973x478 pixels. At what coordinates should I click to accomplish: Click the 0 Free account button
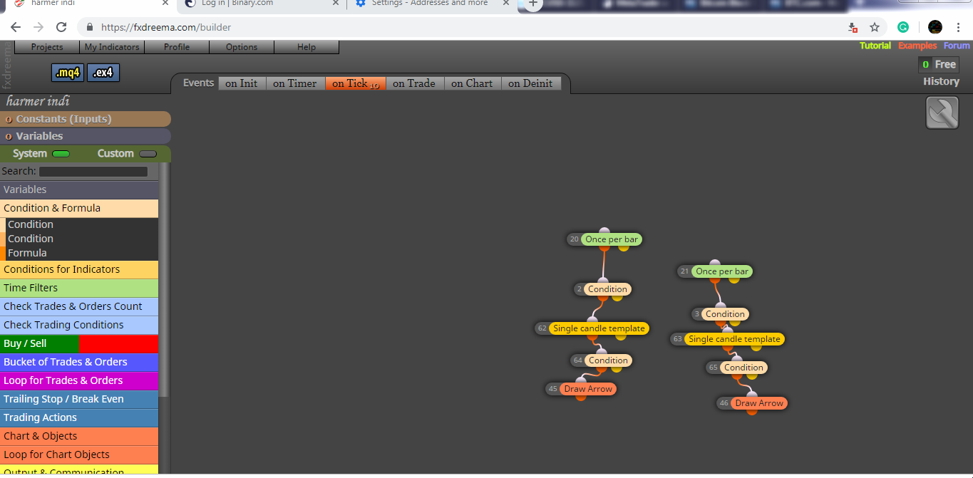pos(939,64)
